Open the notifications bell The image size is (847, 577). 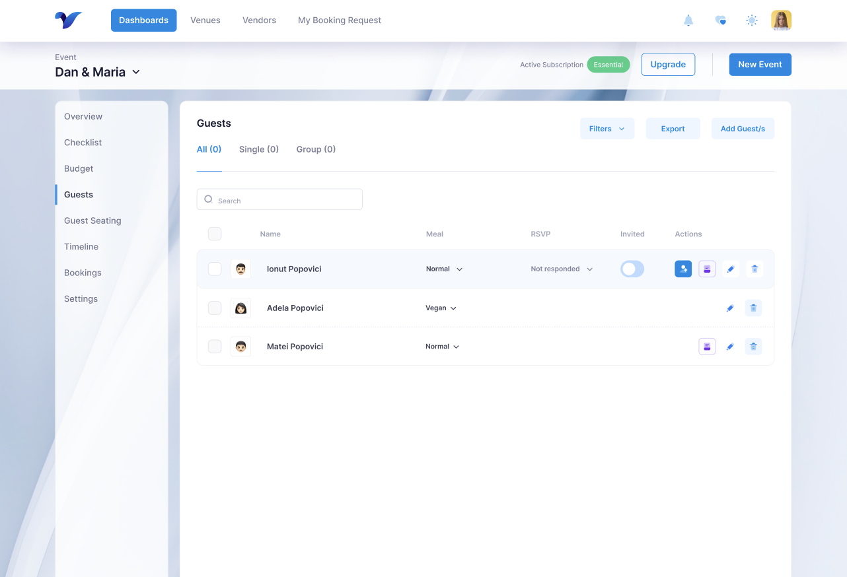[x=688, y=20]
